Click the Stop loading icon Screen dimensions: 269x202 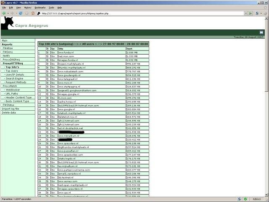click(x=27, y=13)
